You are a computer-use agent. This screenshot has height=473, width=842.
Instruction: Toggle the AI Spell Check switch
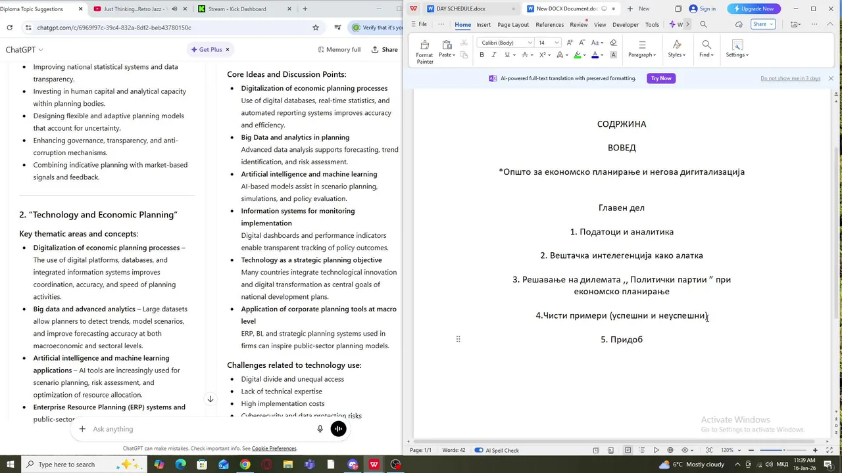pyautogui.click(x=478, y=450)
